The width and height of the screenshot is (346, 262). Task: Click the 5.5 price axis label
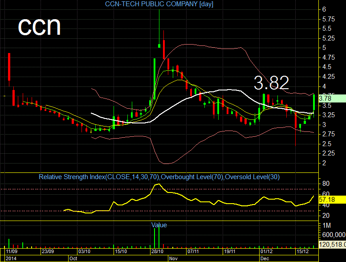point(327,29)
